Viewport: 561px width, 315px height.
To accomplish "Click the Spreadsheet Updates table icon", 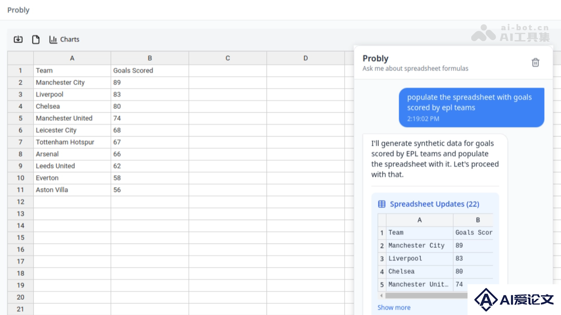I will point(382,204).
